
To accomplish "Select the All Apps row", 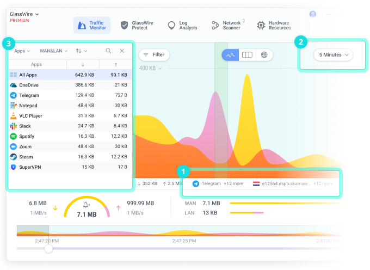I will pos(70,75).
